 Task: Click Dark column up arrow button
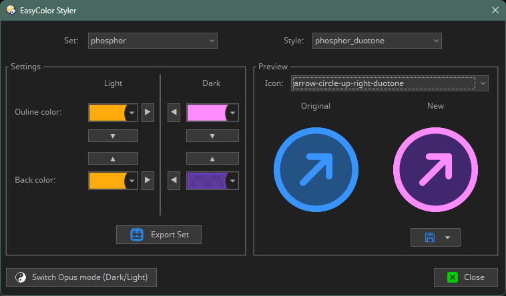[x=212, y=158]
